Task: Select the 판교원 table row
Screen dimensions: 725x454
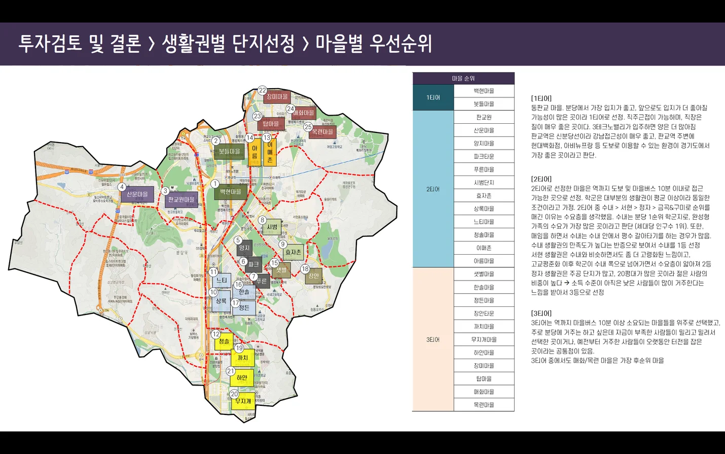Action: [x=484, y=117]
